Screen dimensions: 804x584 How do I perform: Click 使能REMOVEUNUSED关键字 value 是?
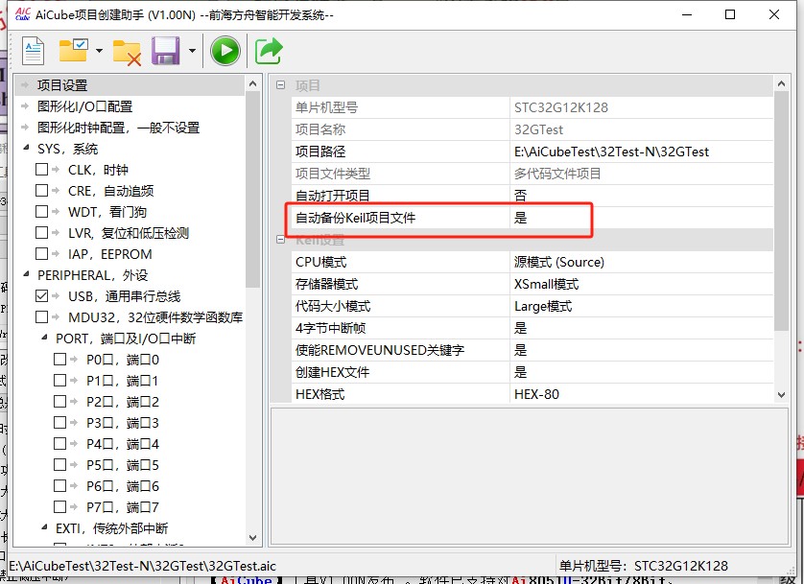[641, 350]
